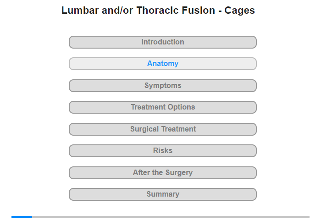Navigate to Surgical Treatment chapter
Viewport: 321px width, 220px height.
pos(162,129)
